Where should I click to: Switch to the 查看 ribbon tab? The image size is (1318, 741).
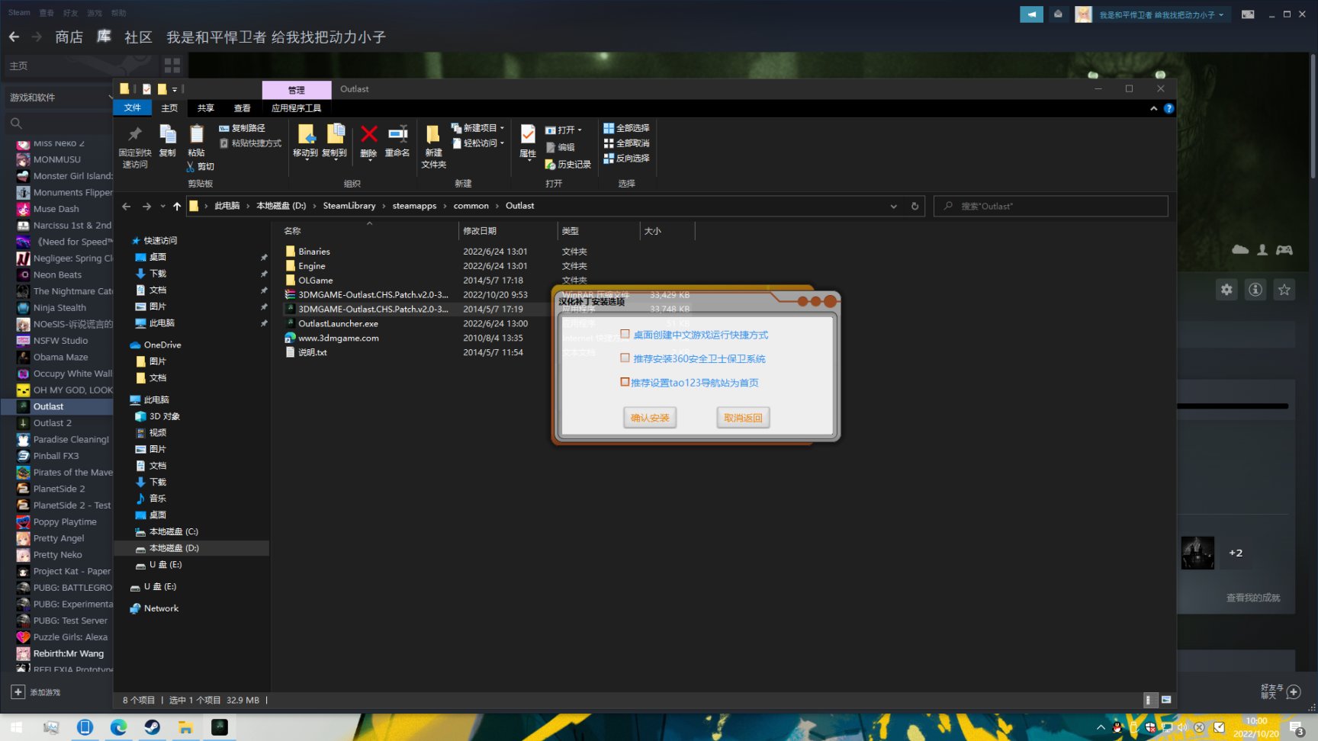[x=243, y=108]
